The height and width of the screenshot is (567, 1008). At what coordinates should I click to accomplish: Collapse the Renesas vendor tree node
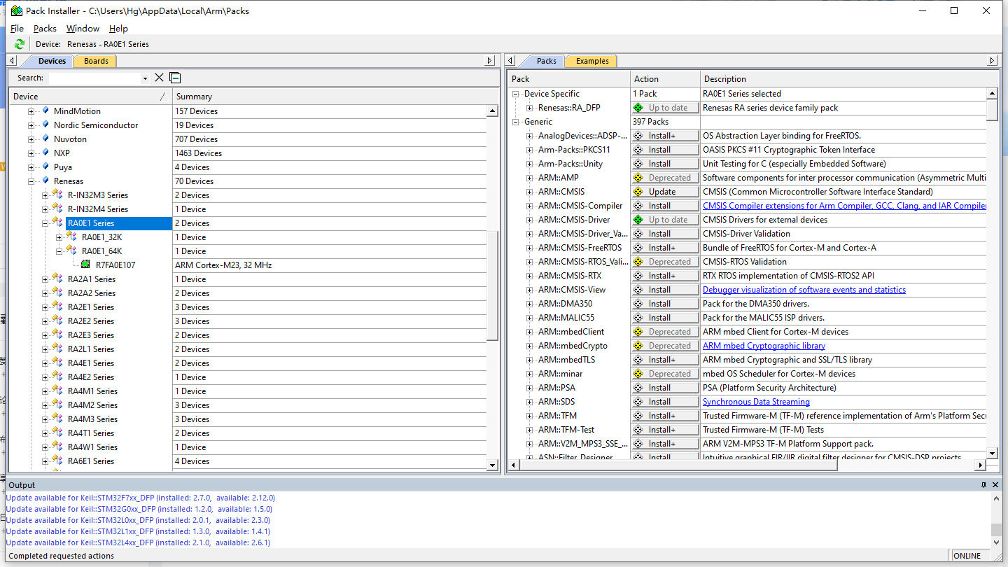coord(31,181)
